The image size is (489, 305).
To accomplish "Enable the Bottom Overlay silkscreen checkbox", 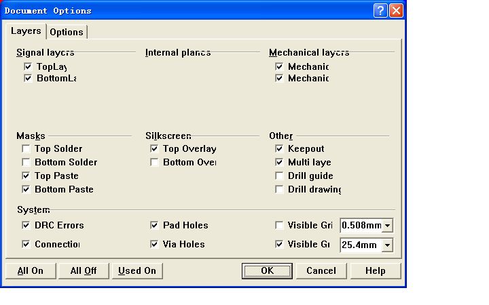I will 154,163.
